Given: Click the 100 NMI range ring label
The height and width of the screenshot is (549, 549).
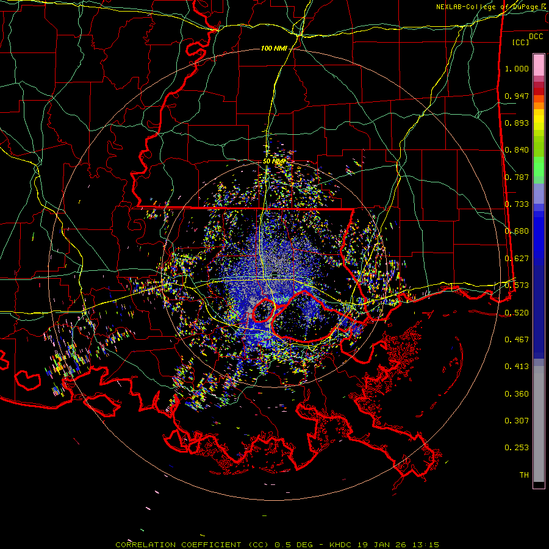Looking at the screenshot, I should [x=274, y=48].
